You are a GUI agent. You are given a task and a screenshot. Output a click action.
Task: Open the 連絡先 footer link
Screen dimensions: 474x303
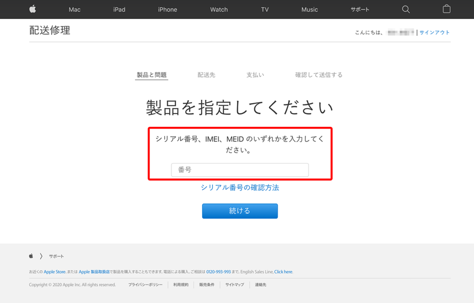261,284
